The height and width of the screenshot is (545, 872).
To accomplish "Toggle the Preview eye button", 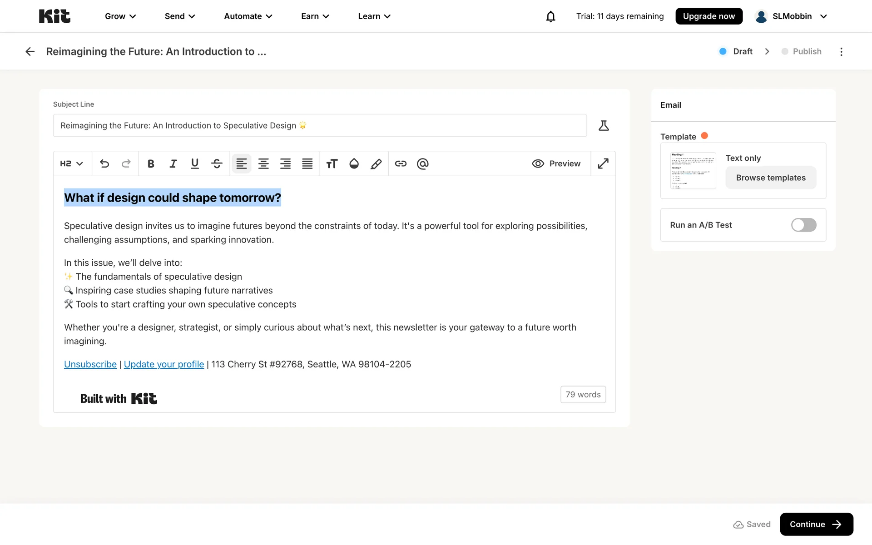I will coord(556,163).
